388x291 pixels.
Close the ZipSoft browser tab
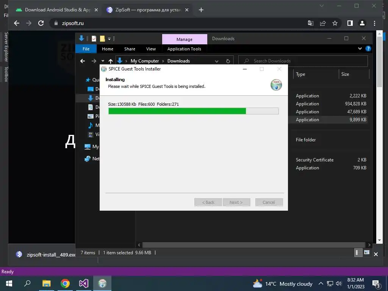187,10
